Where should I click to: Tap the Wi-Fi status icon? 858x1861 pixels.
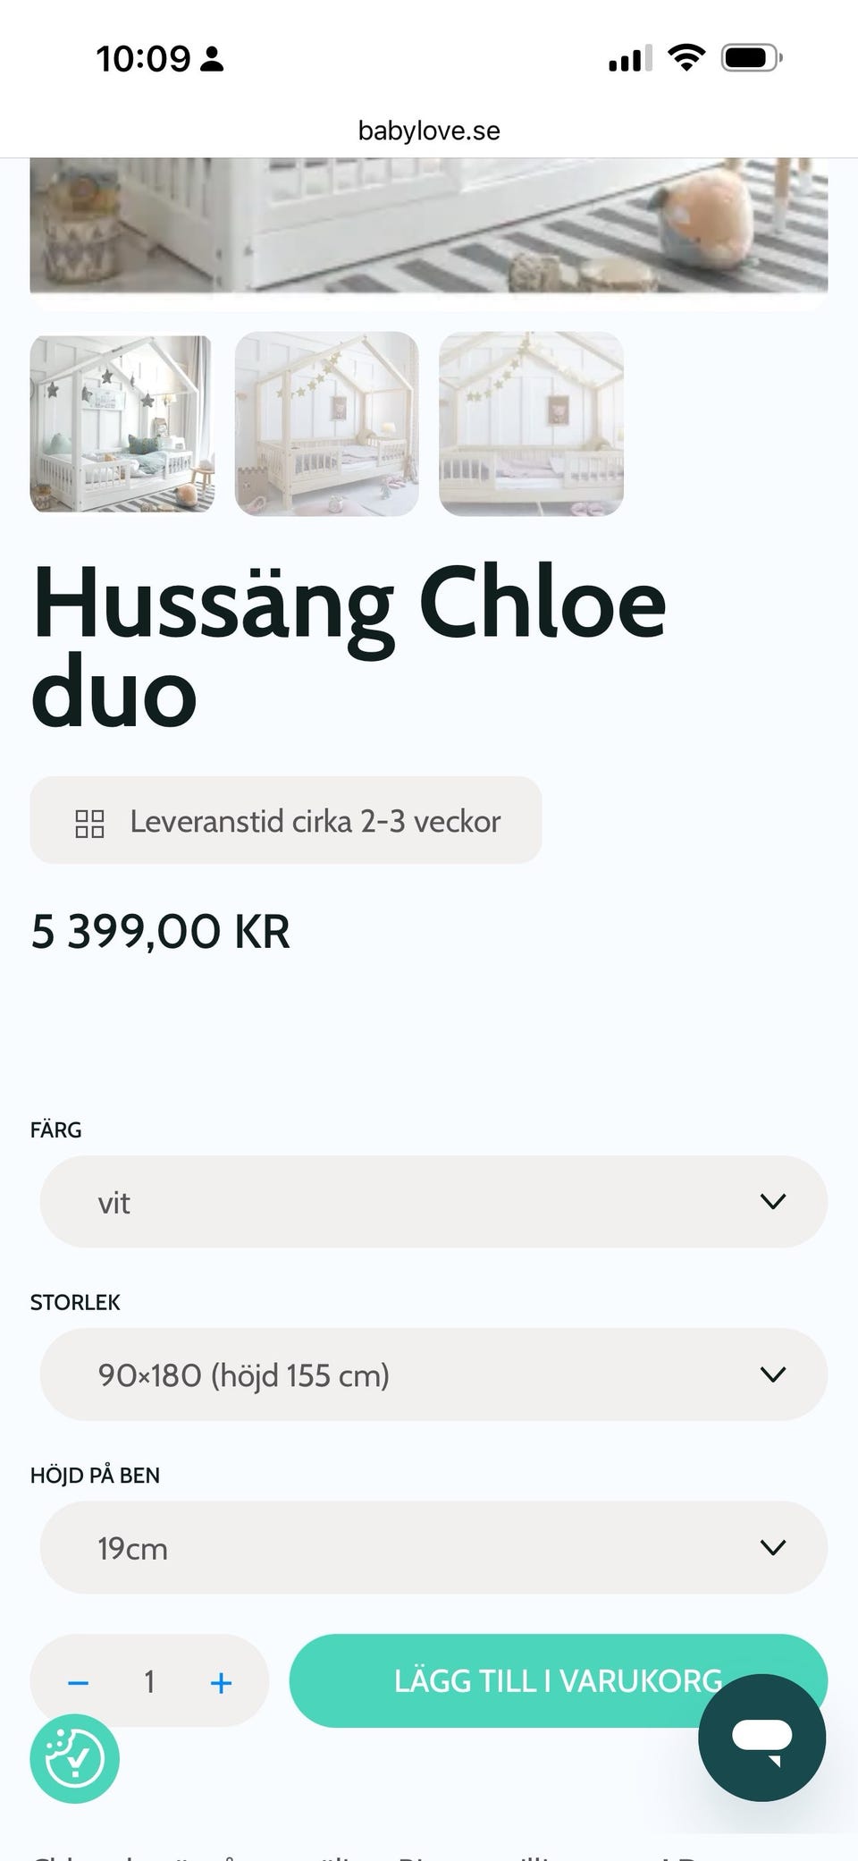point(686,59)
